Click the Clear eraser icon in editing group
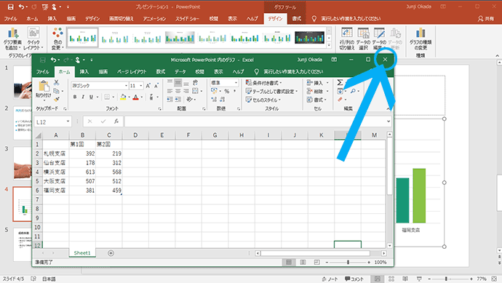 coord(340,100)
